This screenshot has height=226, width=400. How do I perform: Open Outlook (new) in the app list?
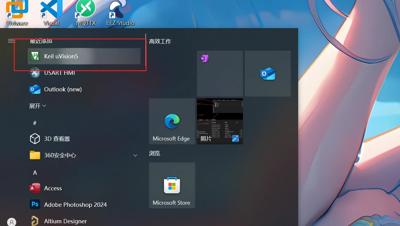click(x=63, y=89)
